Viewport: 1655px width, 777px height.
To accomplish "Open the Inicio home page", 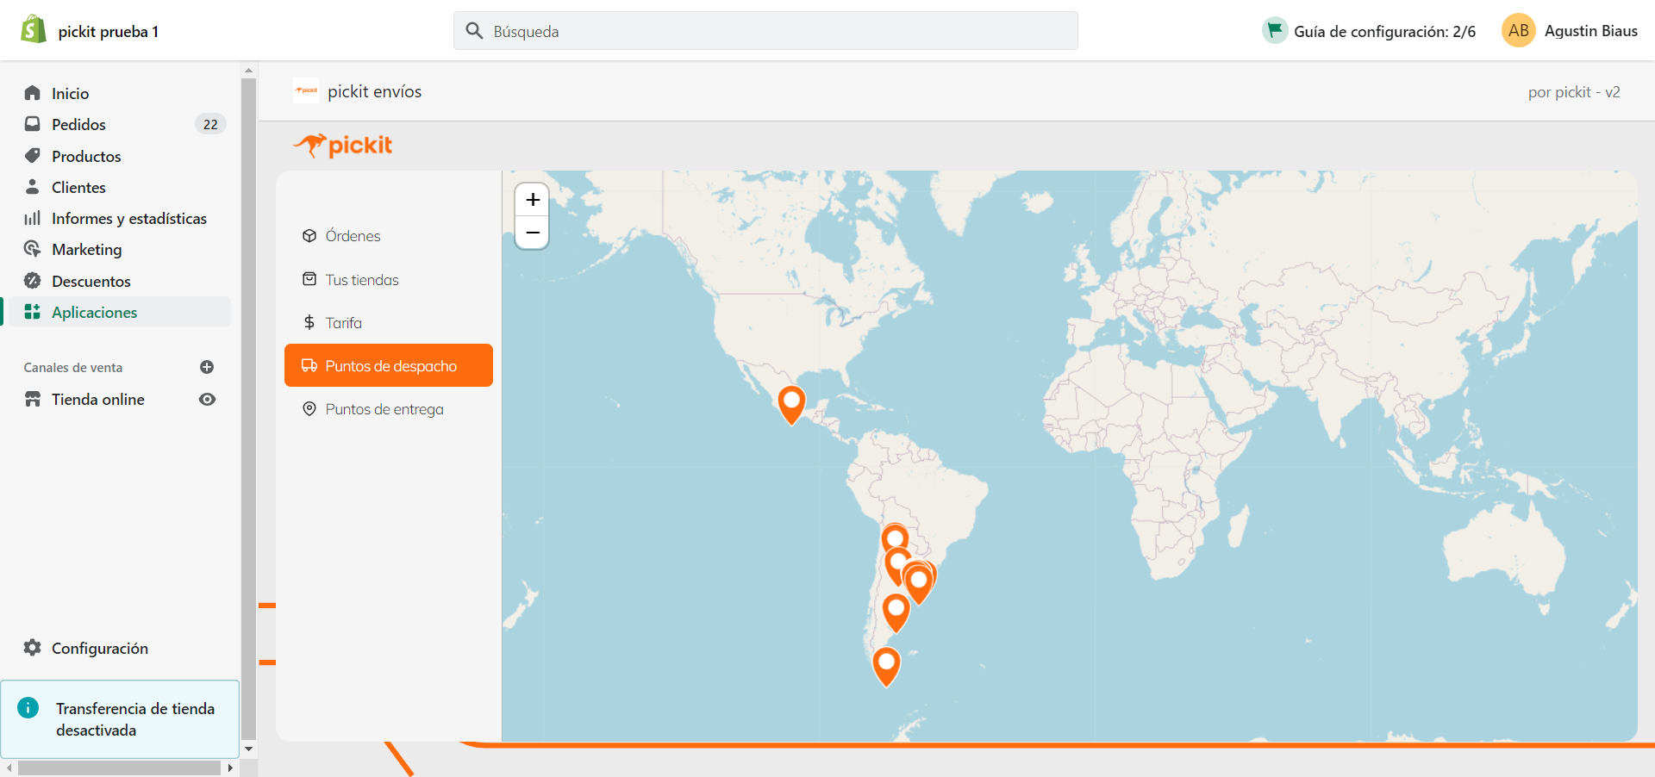I will (70, 93).
